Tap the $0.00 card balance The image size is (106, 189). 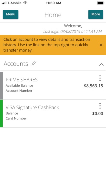[x=98, y=114]
